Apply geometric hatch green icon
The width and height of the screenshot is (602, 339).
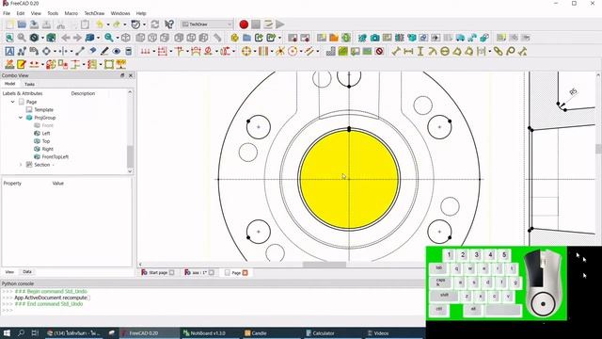[x=342, y=51]
